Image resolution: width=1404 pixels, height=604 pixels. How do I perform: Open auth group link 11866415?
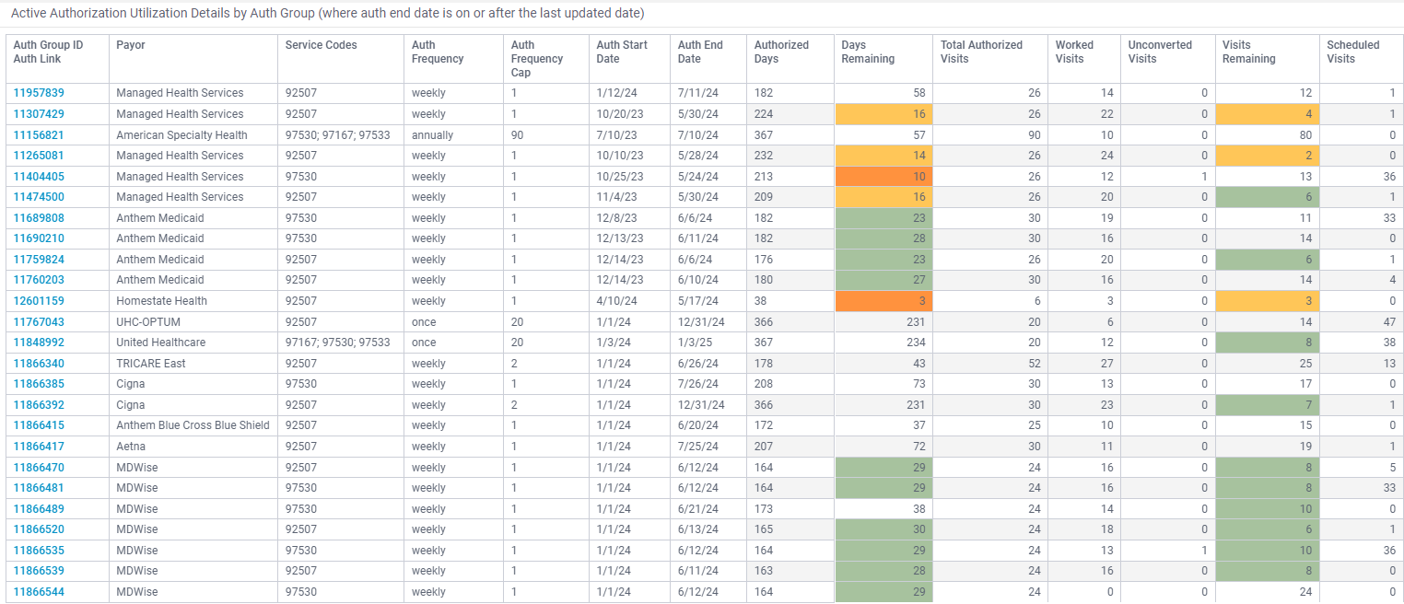[x=39, y=425]
